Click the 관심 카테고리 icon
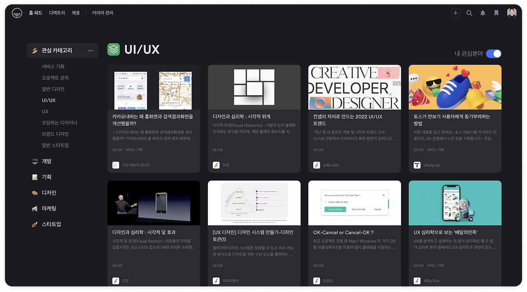 pyautogui.click(x=35, y=51)
